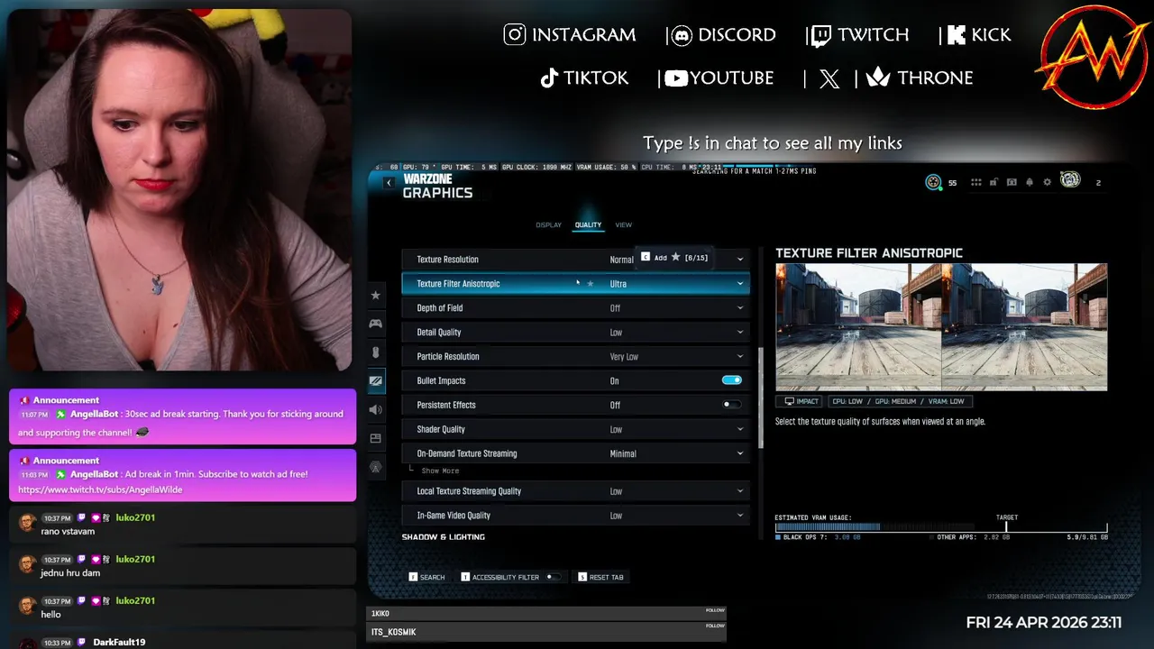Click the luko2701 username above 'hello'
The width and height of the screenshot is (1154, 649).
[x=135, y=600]
